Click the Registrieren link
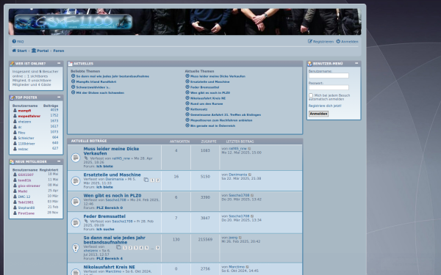The height and width of the screenshot is (275, 441). [320, 42]
